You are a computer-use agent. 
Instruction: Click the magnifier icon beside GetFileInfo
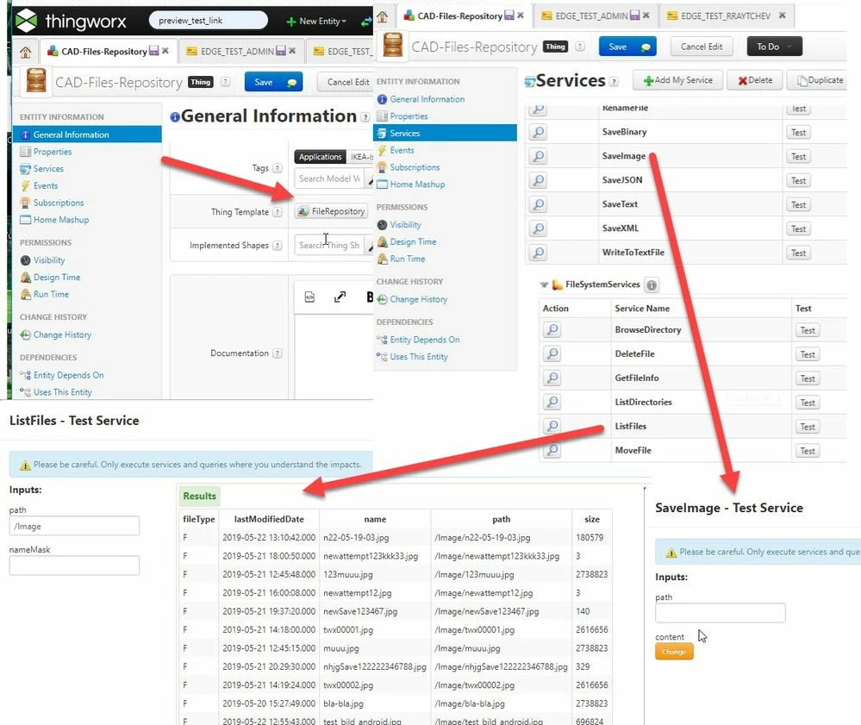tap(552, 378)
